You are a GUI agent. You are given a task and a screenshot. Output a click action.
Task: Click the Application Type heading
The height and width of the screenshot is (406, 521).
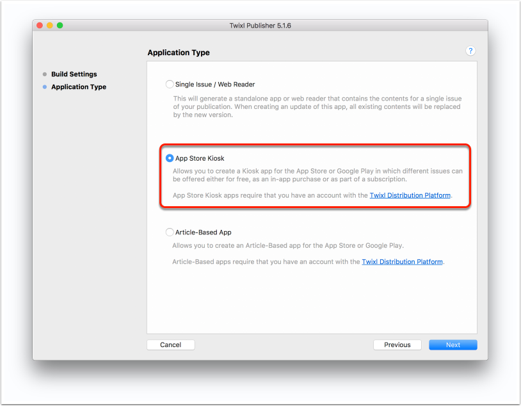(x=179, y=53)
